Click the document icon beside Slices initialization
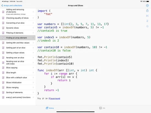 coord(3,82)
